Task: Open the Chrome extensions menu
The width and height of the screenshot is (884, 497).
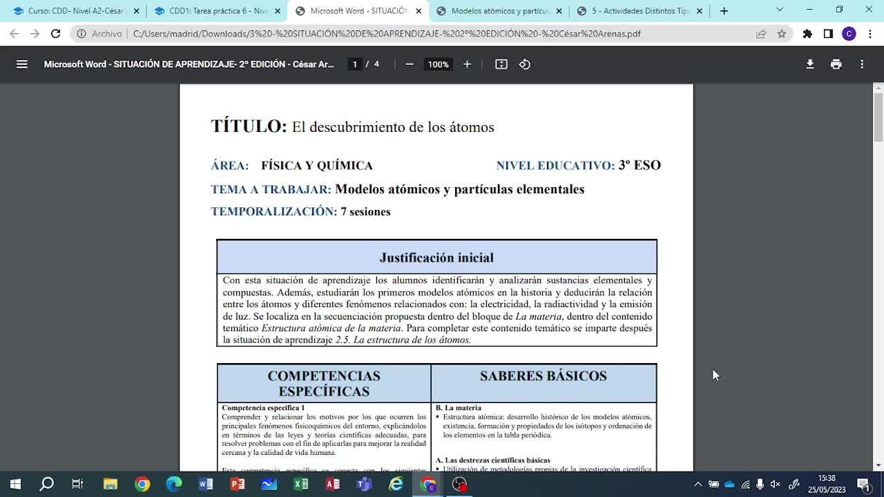Action: coord(807,34)
